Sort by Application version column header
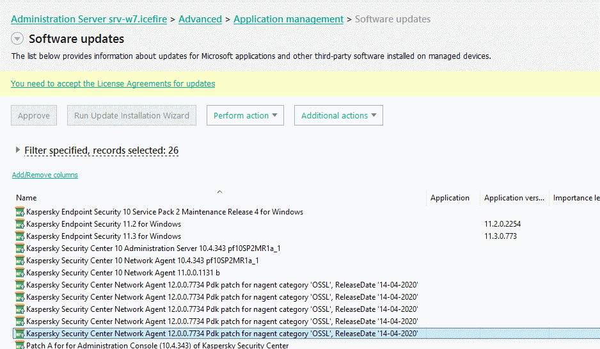The height and width of the screenshot is (349, 600). tap(514, 198)
